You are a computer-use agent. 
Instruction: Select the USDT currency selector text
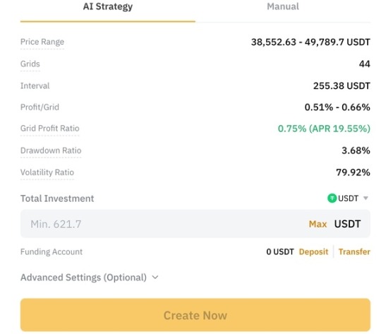[x=348, y=198]
